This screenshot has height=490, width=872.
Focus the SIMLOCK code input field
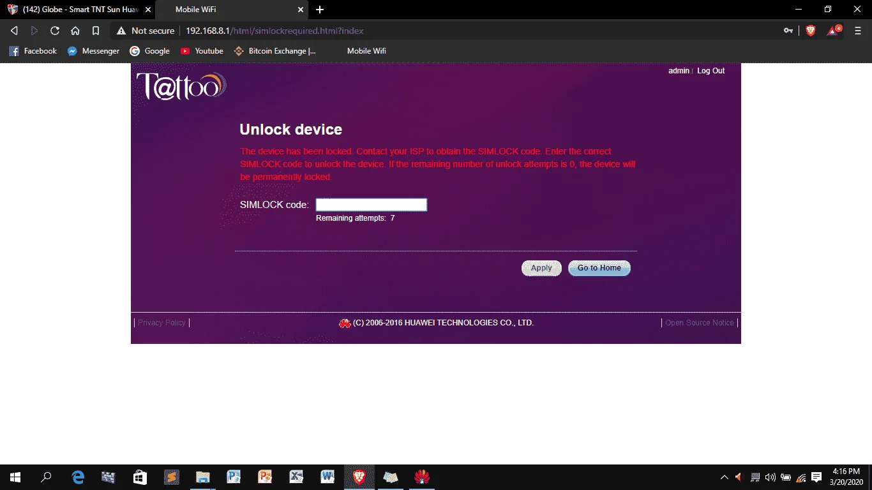click(372, 205)
